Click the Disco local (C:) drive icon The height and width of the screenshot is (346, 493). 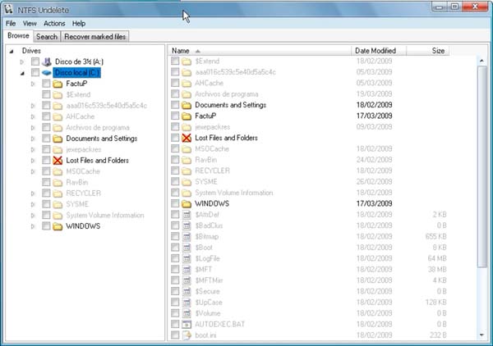point(47,73)
